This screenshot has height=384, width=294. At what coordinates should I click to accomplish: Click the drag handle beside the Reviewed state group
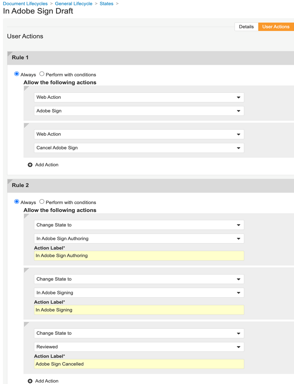27,324
